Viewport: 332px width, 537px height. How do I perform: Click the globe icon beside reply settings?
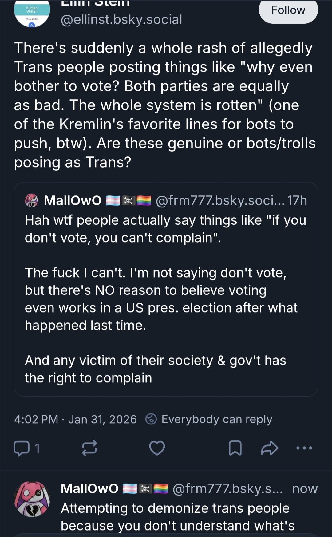(151, 419)
